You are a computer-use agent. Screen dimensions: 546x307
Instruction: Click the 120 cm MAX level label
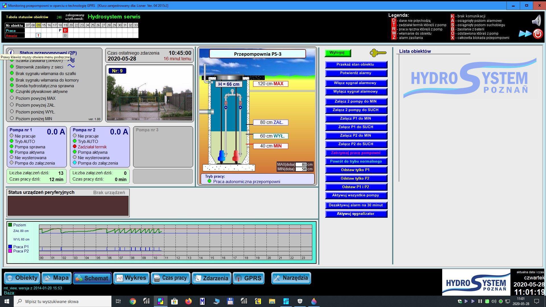coord(270,84)
